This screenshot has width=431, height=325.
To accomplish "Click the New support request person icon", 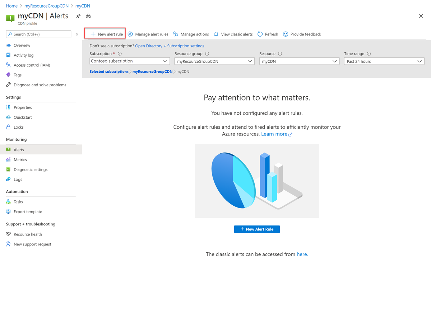I will click(9, 244).
